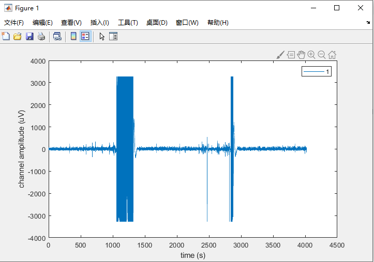This screenshot has height=262, width=374.
Task: Open the 桌面(D) menu
Action: click(157, 23)
